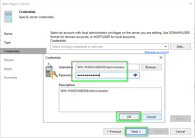Open the Manage accounts link

[157, 52]
